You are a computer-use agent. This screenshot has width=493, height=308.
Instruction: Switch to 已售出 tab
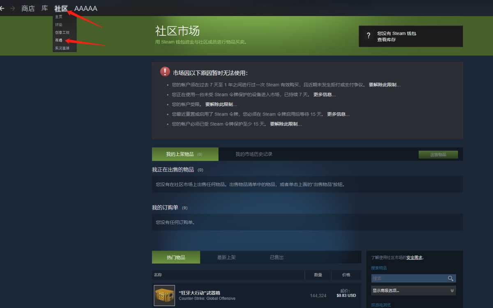click(x=276, y=257)
